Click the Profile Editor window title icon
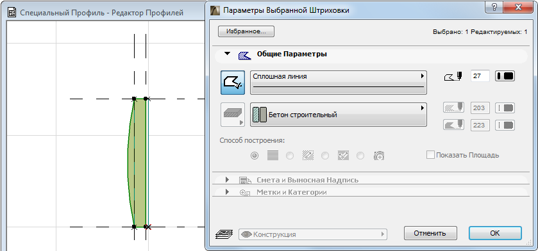This screenshot has width=538, height=251. (12, 13)
